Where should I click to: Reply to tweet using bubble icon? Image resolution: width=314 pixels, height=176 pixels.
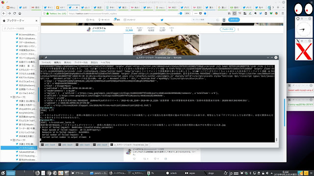[x=134, y=159]
